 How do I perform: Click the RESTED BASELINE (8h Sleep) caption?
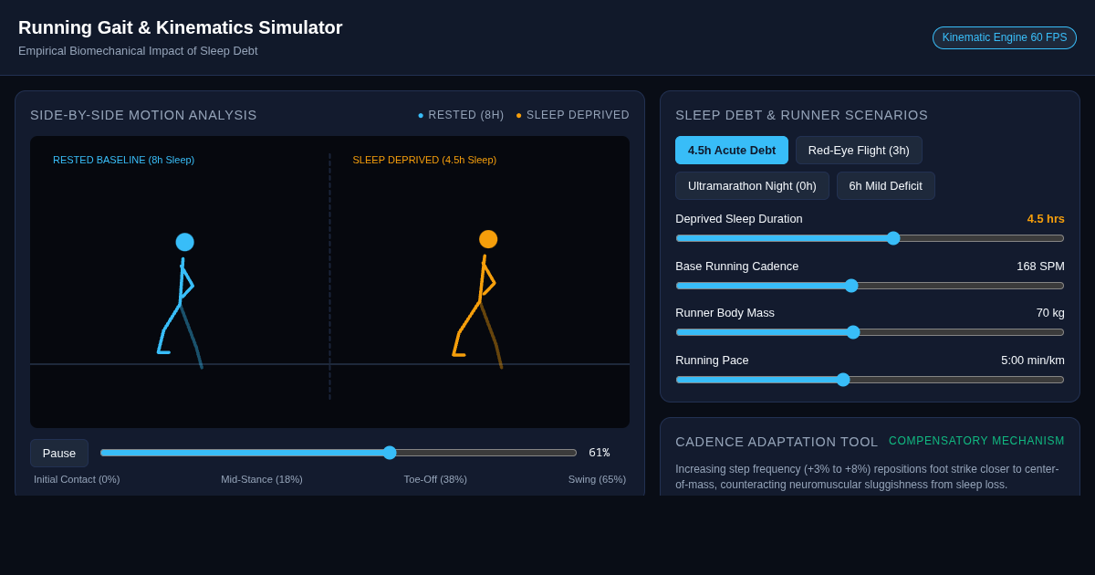(x=123, y=160)
